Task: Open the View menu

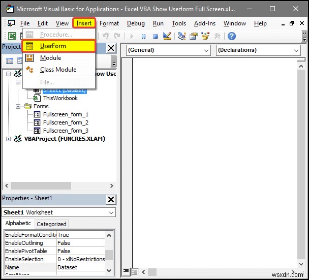Action: pyautogui.click(x=62, y=23)
